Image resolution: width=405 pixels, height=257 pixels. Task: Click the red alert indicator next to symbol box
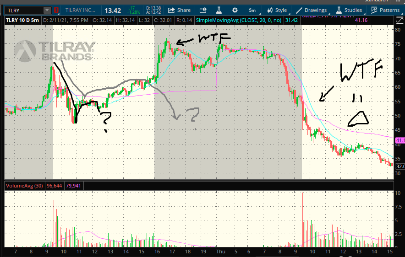tap(56, 11)
